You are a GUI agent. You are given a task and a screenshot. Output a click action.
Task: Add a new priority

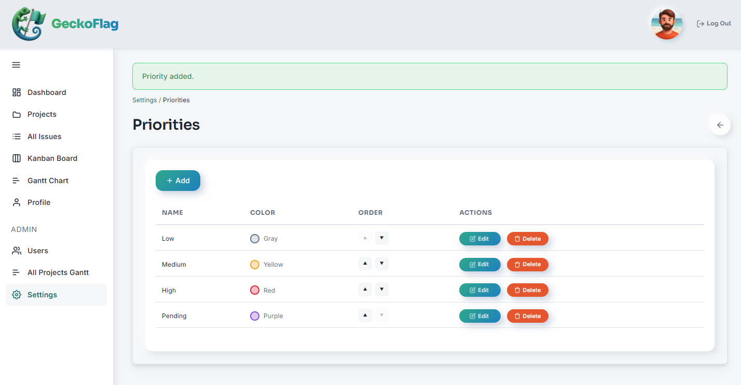[x=178, y=181]
